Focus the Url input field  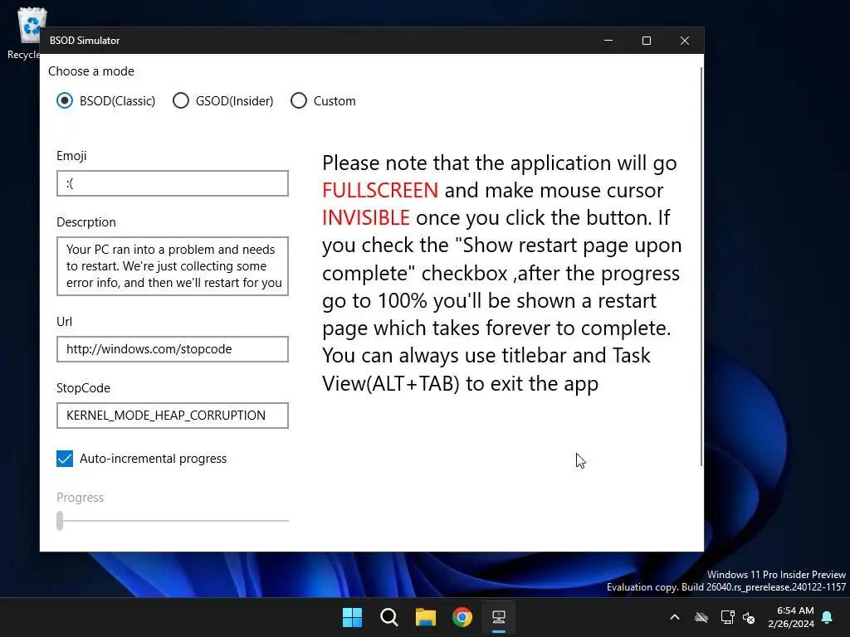pos(173,349)
